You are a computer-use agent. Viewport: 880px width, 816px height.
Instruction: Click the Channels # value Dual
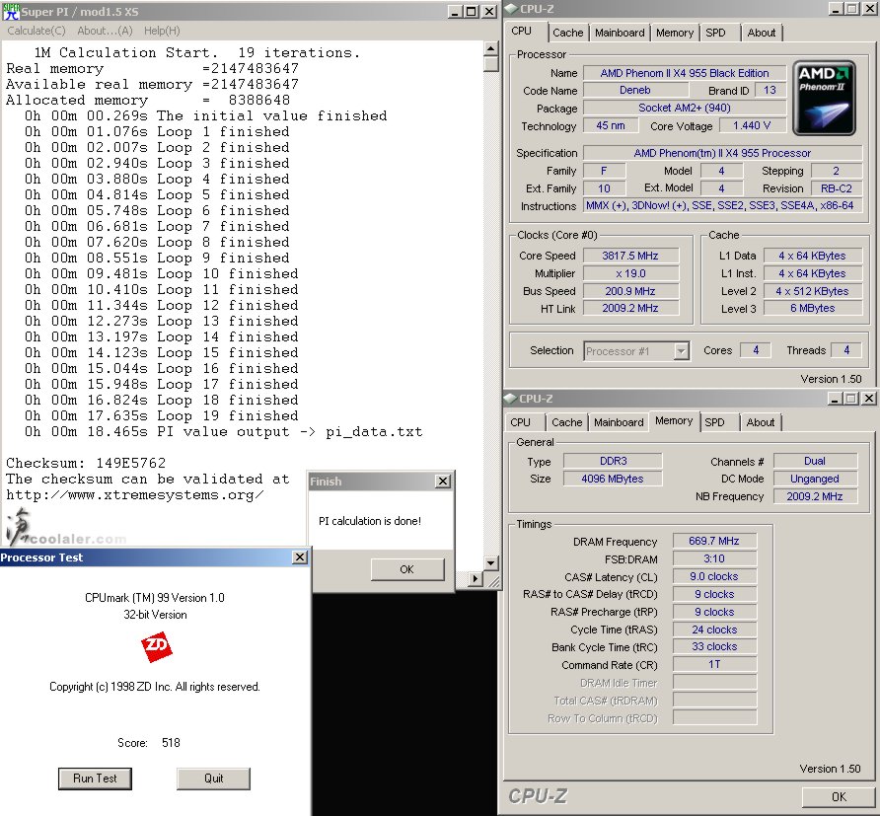click(x=815, y=462)
